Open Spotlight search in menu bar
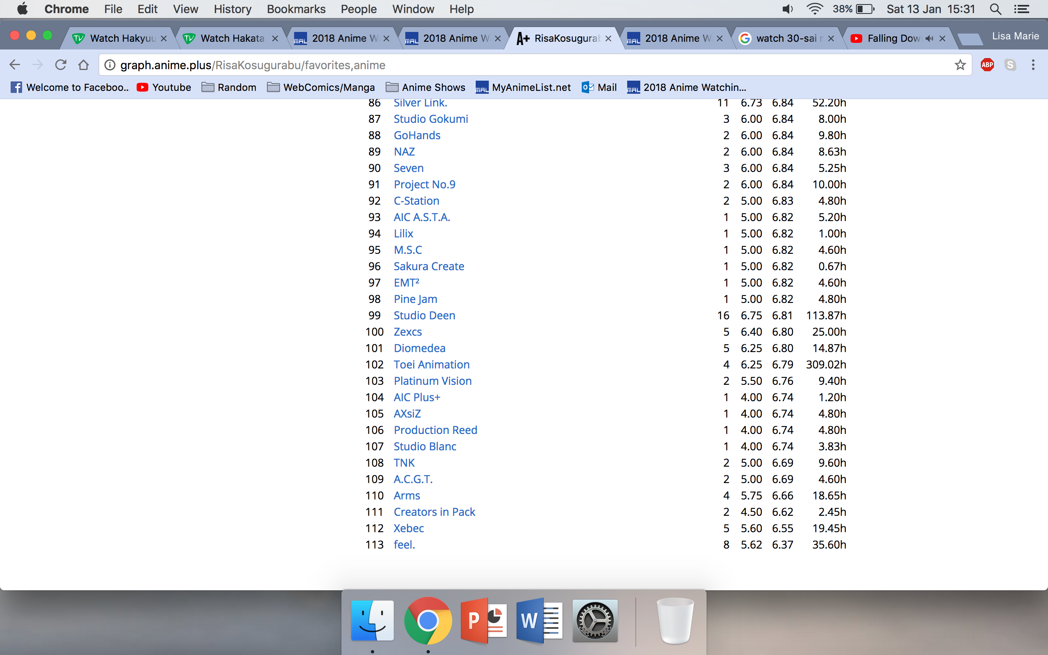Screen dimensions: 1048x655 coord(995,9)
